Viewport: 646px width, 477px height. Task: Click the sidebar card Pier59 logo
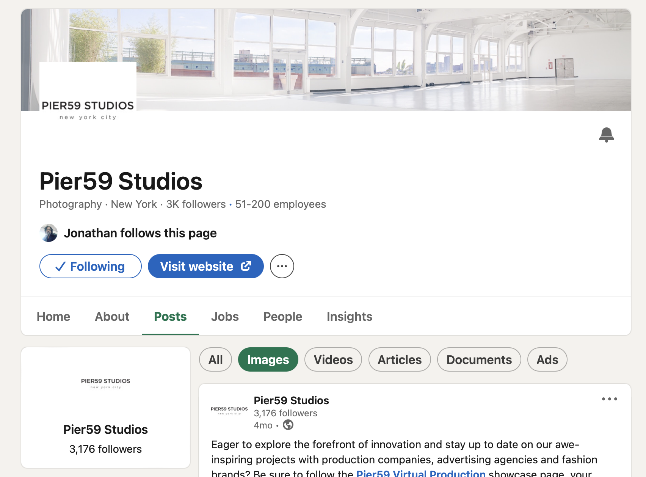(106, 383)
